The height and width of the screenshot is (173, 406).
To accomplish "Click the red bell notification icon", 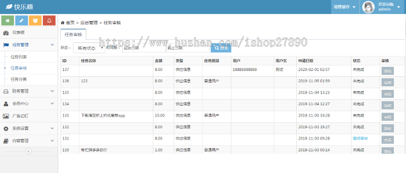I will 49,20.
